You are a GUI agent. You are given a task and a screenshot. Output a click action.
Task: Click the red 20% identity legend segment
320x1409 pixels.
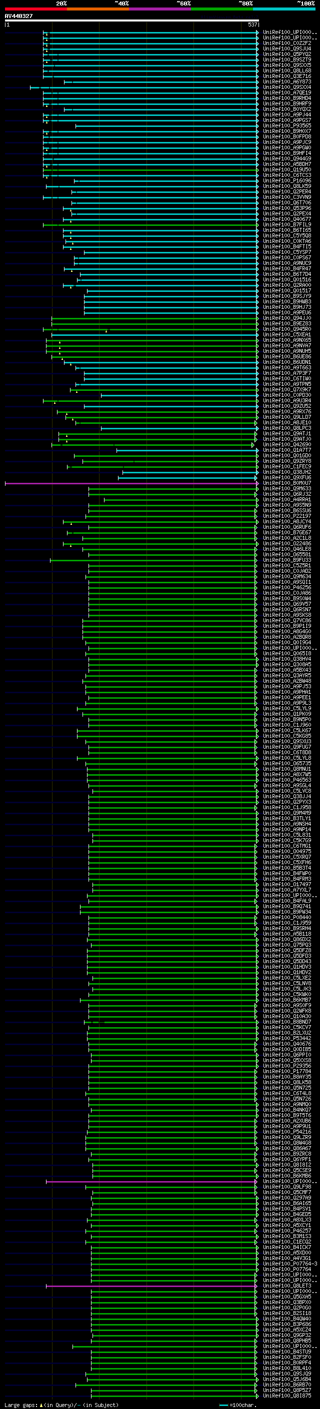click(x=36, y=9)
